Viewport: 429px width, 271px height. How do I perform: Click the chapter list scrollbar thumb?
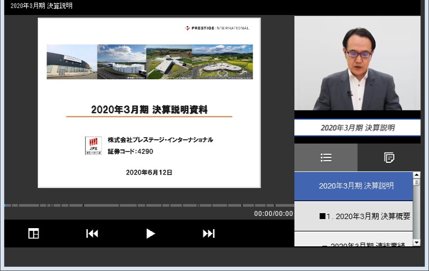coord(417,183)
